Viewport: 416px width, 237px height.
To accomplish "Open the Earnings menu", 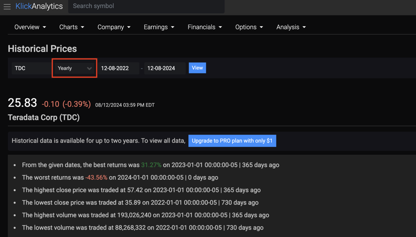I will pyautogui.click(x=159, y=27).
